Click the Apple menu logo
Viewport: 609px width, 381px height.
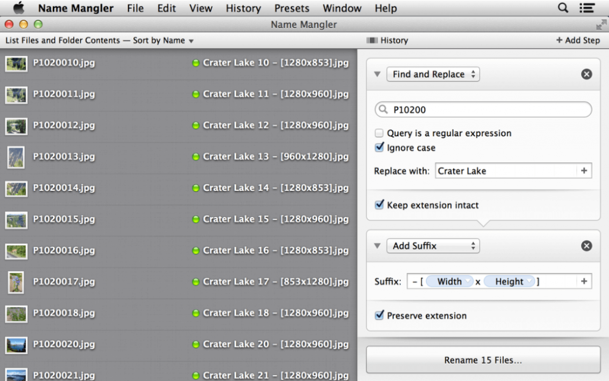pos(18,8)
